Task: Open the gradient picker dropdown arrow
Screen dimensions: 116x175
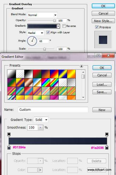Action: [58, 26]
